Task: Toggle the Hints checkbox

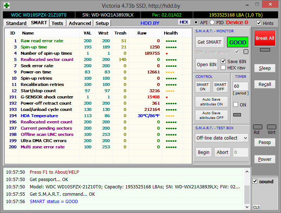Action: point(259,23)
